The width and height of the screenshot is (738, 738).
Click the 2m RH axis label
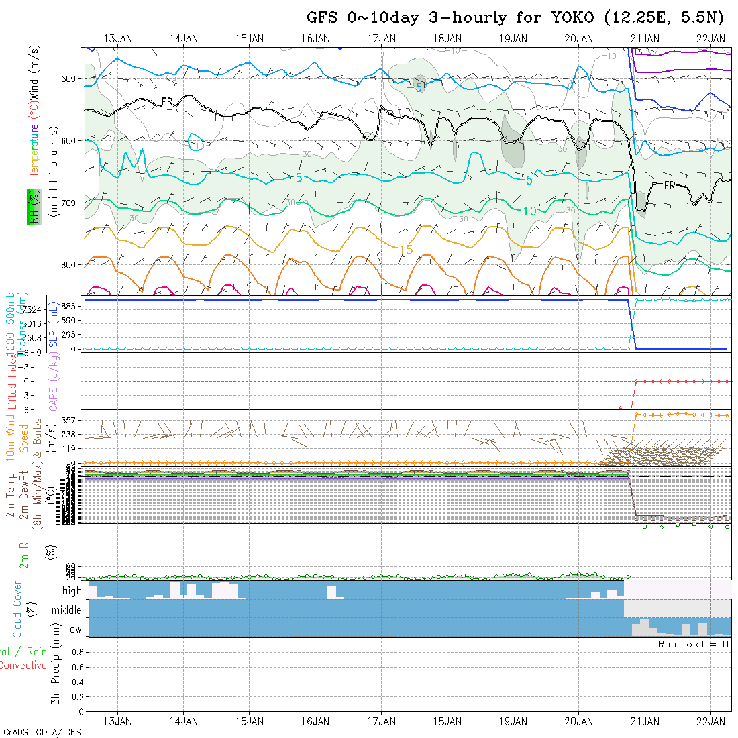pos(23,551)
